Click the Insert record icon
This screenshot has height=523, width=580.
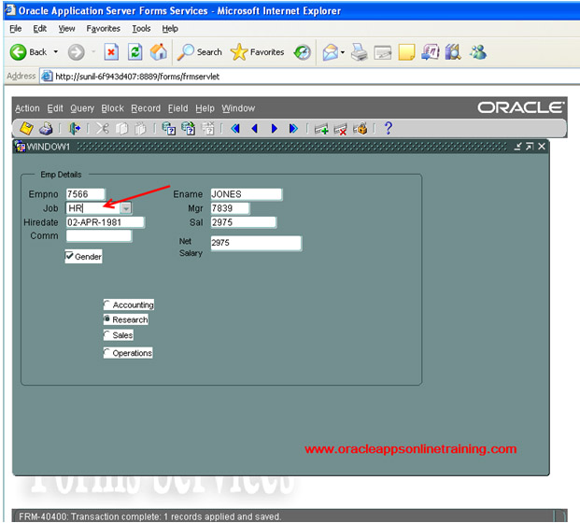point(321,128)
